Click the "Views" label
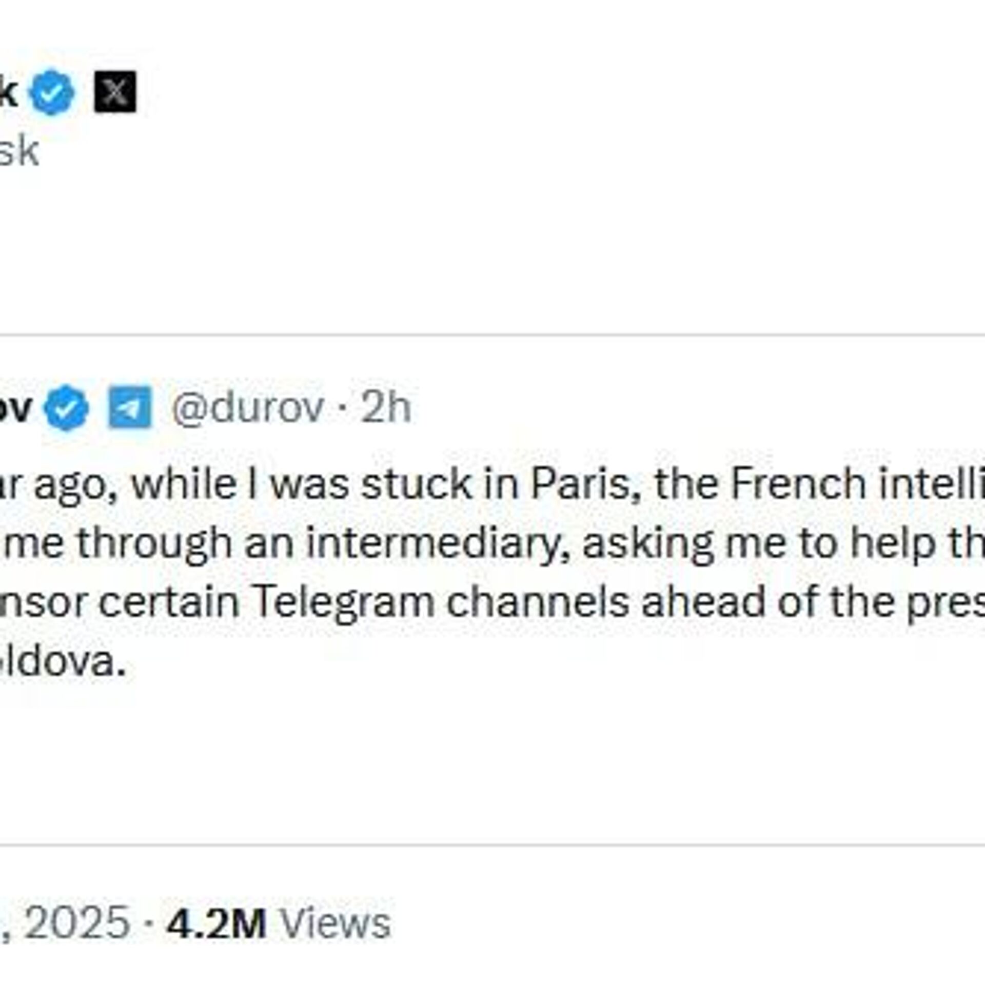The width and height of the screenshot is (985, 982). (x=336, y=924)
